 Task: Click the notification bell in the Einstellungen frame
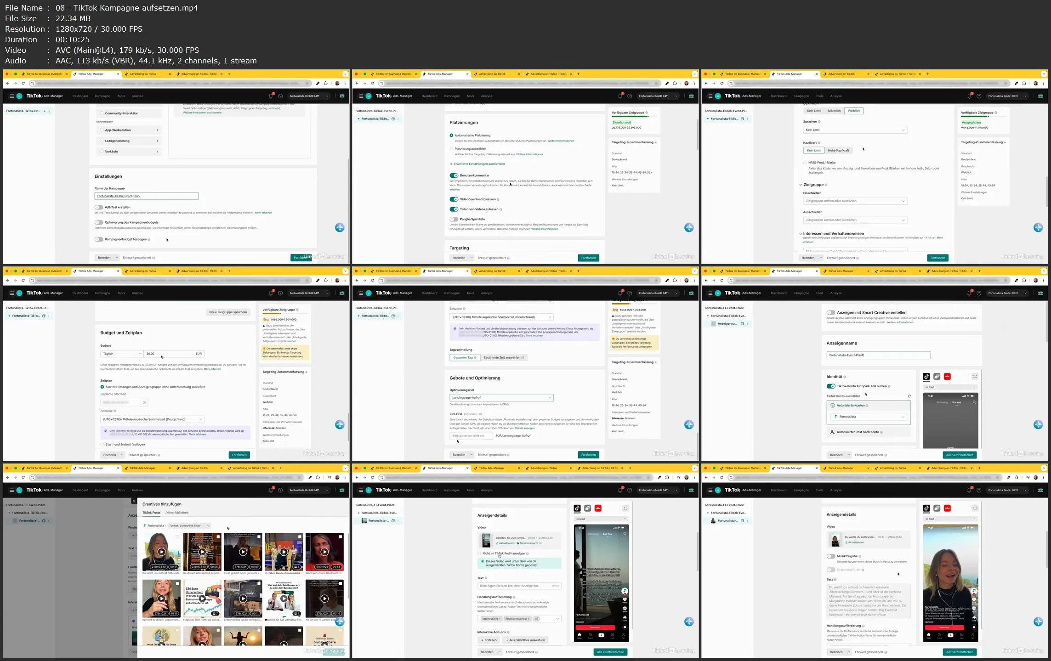[x=271, y=96]
